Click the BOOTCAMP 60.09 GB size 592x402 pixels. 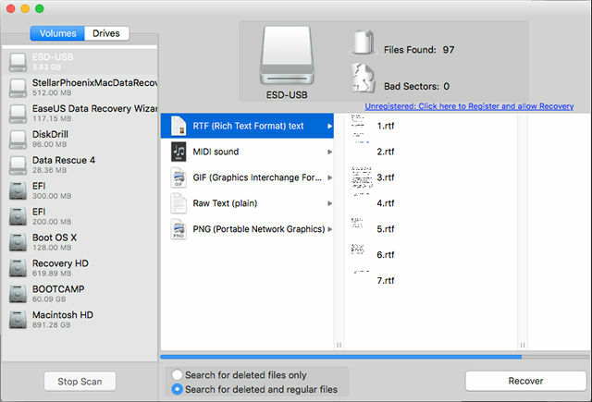click(x=49, y=299)
